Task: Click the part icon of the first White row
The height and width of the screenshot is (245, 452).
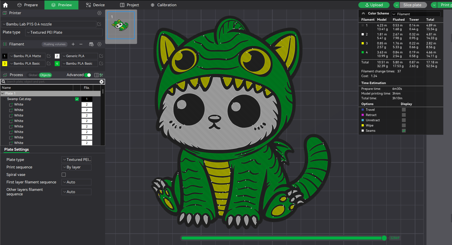Action: pos(11,105)
